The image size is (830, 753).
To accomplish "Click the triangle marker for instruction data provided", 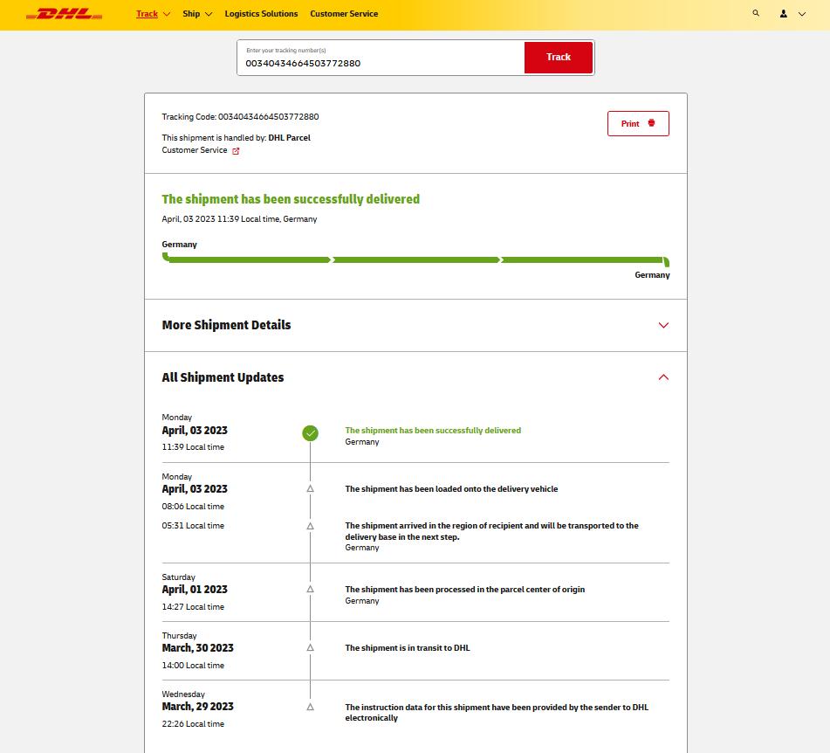I will pos(310,707).
